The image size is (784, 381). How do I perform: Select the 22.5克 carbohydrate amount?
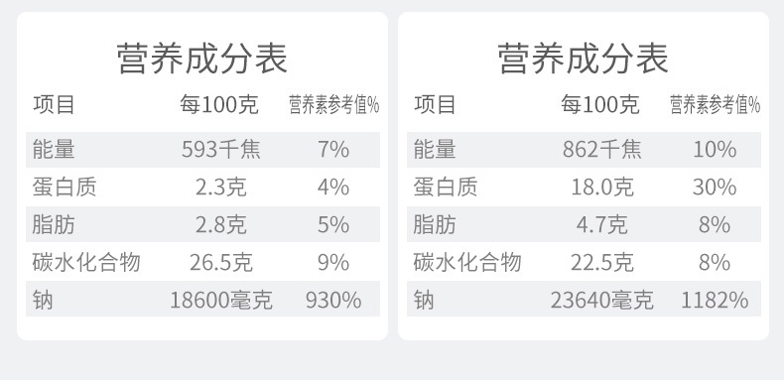[602, 263]
